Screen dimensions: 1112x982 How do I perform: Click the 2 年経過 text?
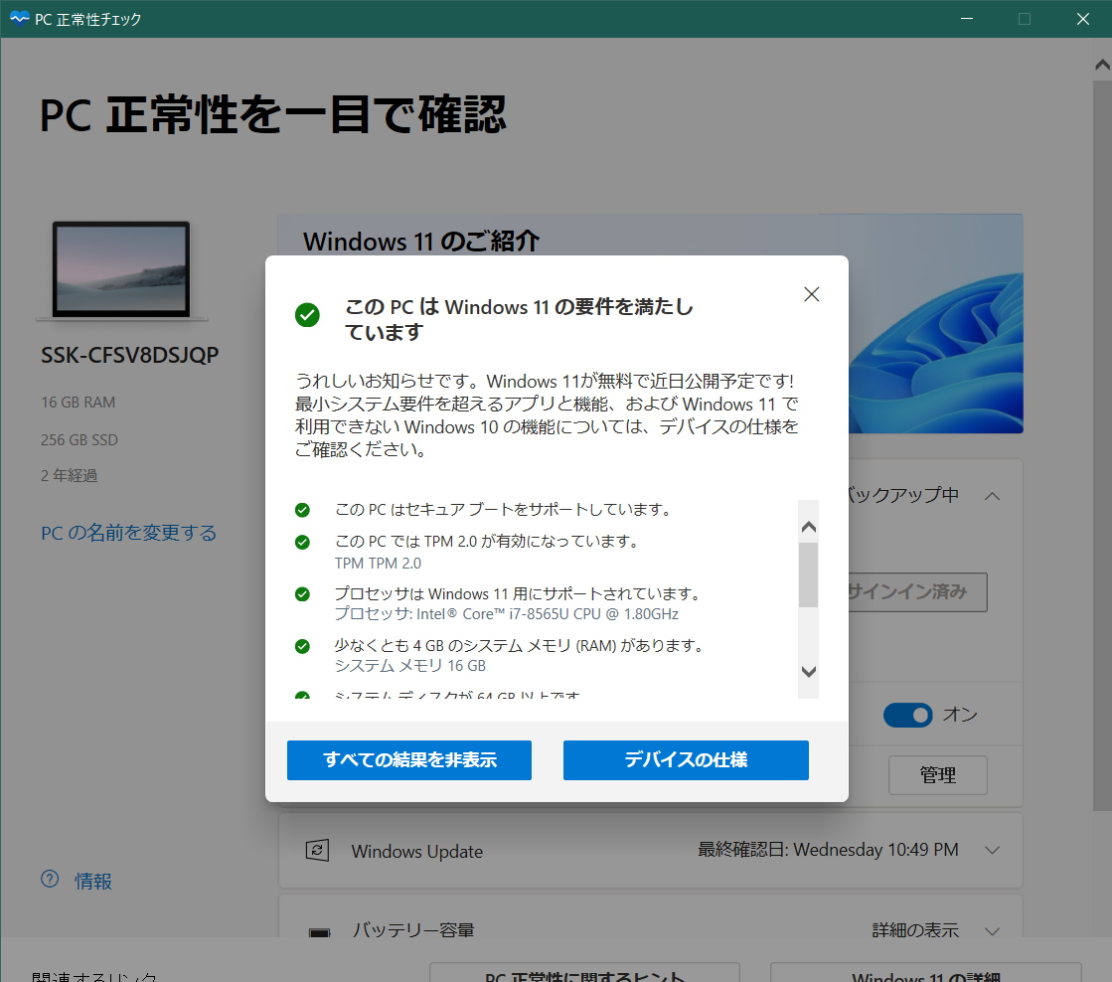[69, 475]
